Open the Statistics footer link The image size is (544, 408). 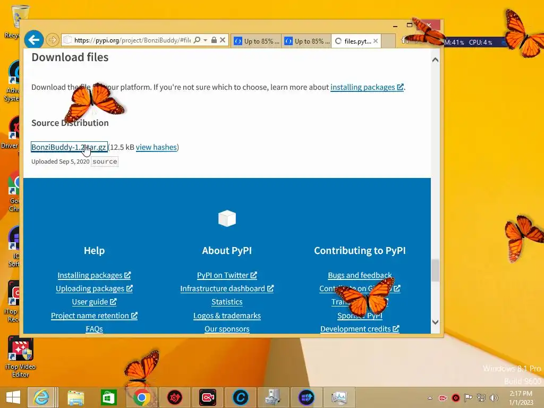pos(227,302)
